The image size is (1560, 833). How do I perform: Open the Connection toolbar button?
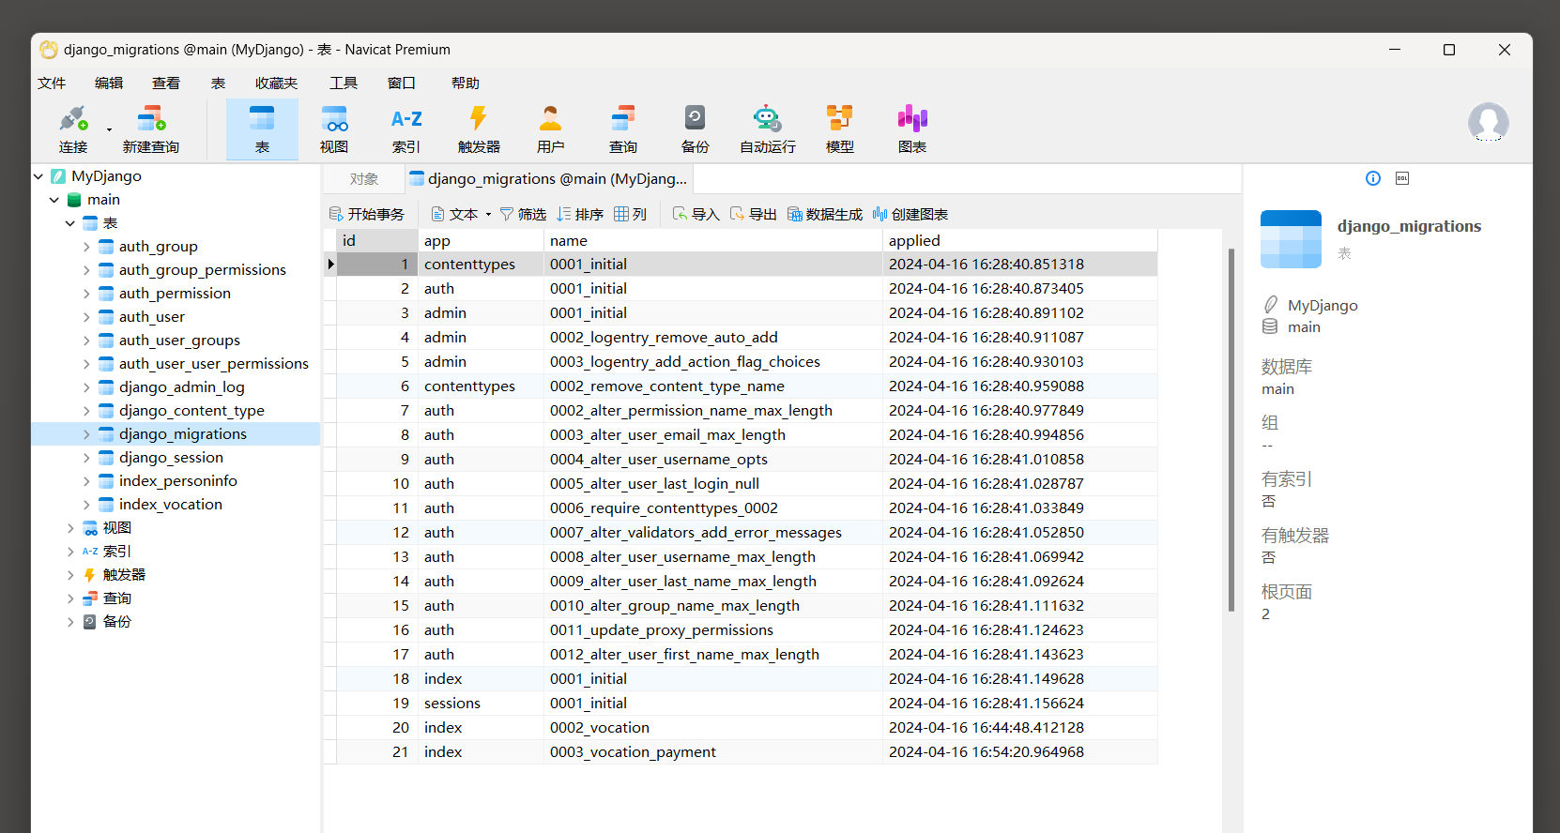73,129
